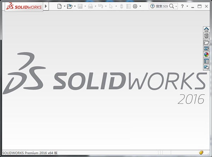The width and height of the screenshot is (212, 157).
Task: Click the SOLIDWORKS logo in title bar
Action: pyautogui.click(x=22, y=6)
